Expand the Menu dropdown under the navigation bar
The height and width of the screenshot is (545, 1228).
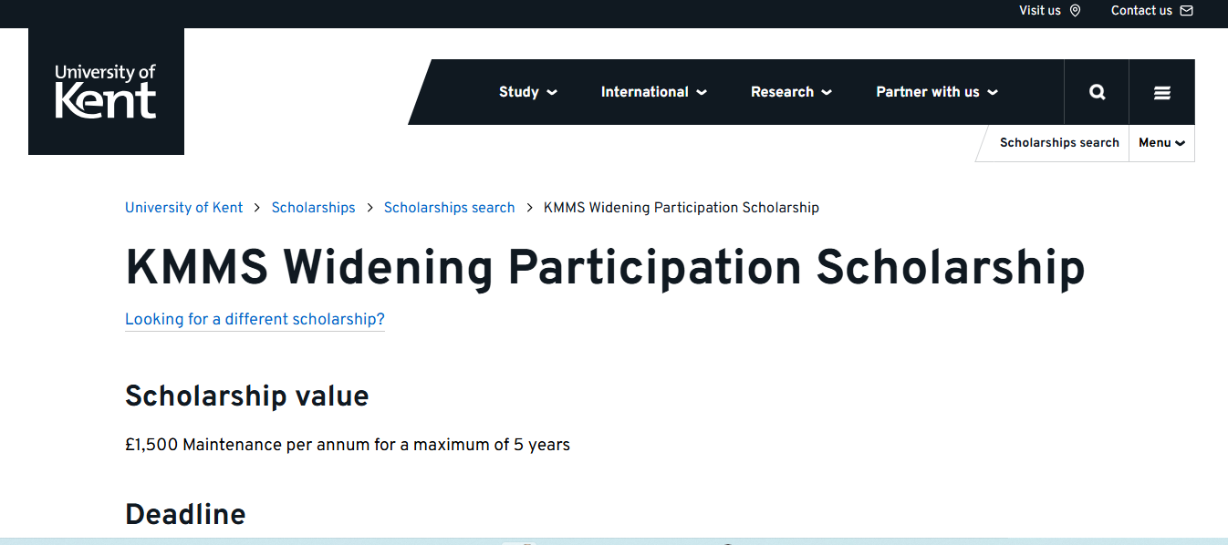[1160, 143]
